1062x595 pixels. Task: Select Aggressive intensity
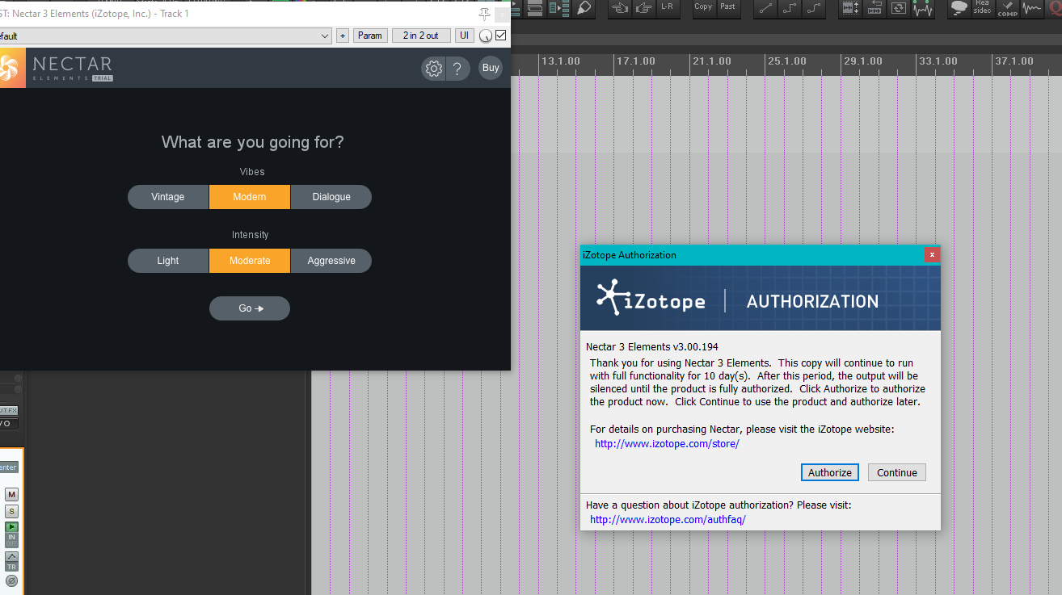coord(331,261)
